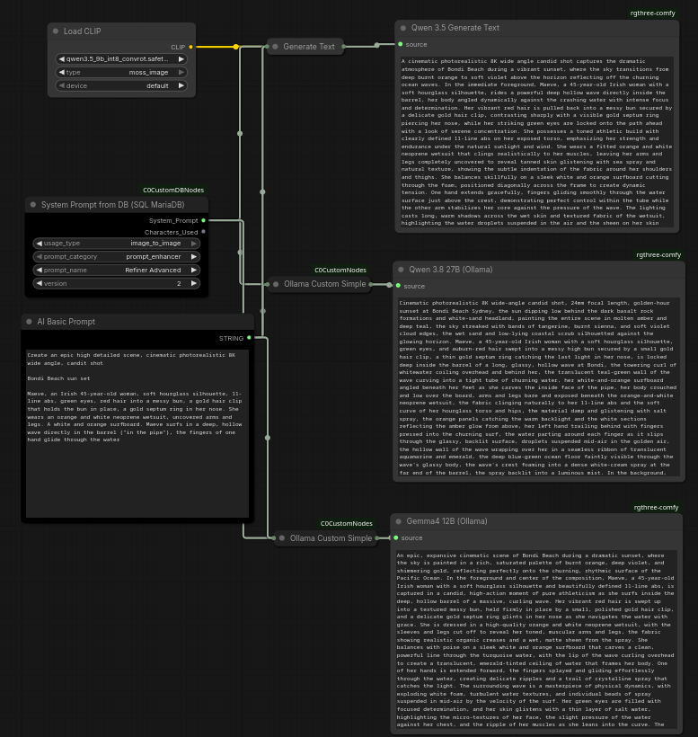
Task: Click the rgthree-comfy badge above Qwen 3.5 Generate Text
Action: (x=652, y=13)
